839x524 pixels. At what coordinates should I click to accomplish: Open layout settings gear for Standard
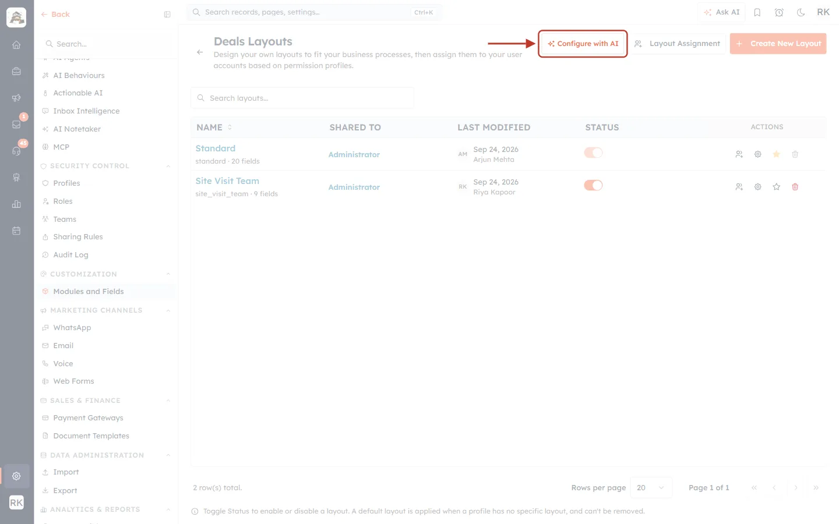coord(758,154)
